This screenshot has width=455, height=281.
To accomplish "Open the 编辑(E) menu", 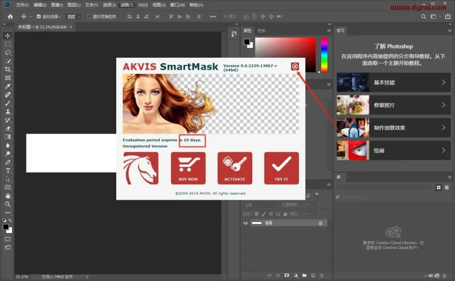I will (x=40, y=5).
